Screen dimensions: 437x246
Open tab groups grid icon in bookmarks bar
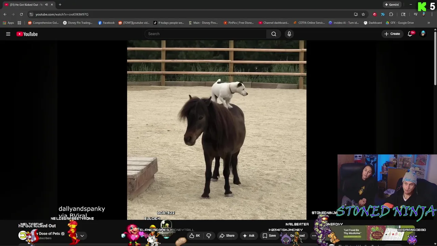19,23
